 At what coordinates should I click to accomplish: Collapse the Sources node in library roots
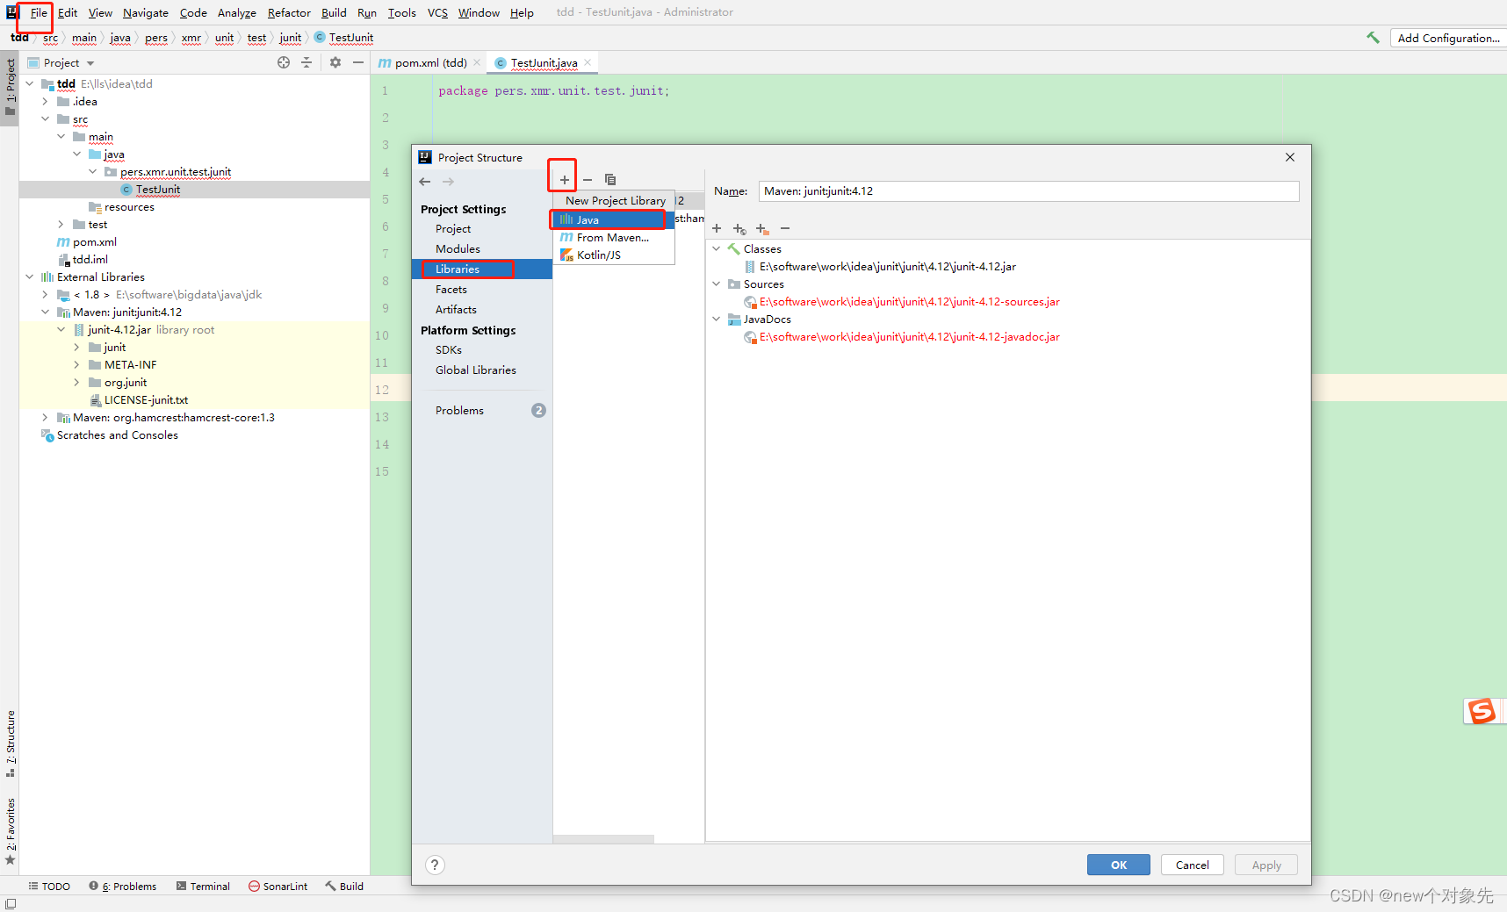(717, 284)
